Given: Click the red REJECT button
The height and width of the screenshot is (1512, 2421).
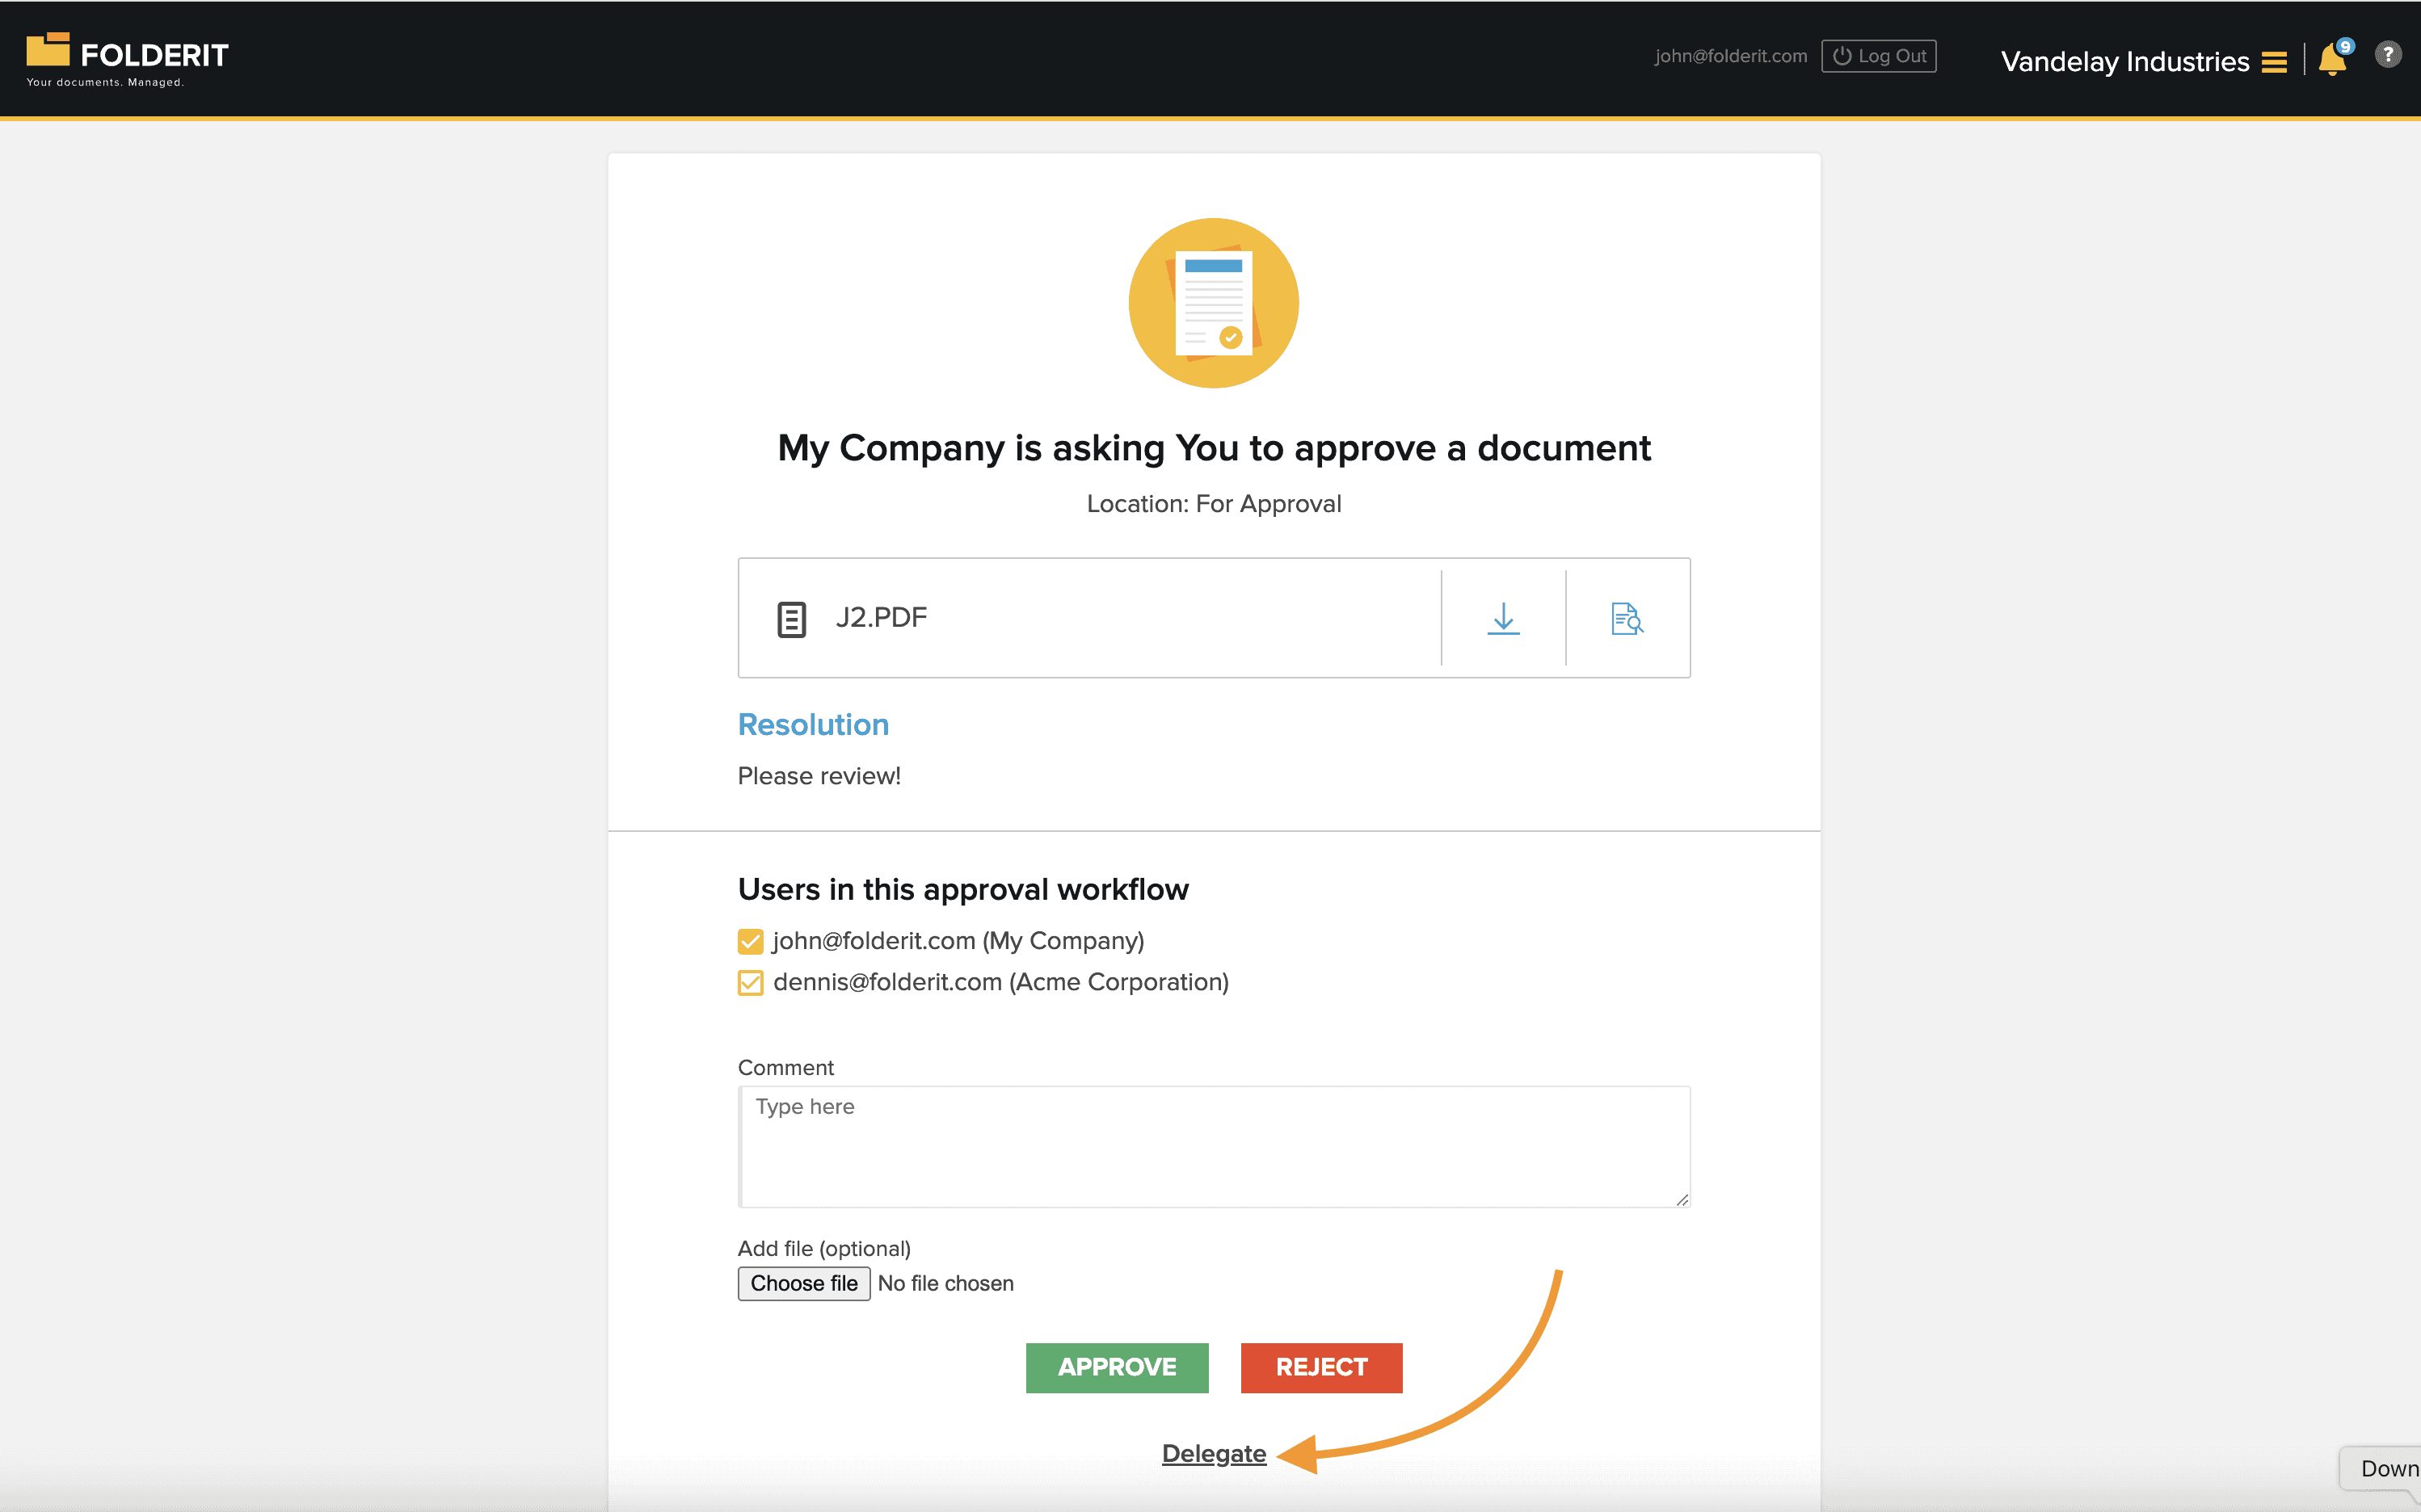Looking at the screenshot, I should (1321, 1367).
